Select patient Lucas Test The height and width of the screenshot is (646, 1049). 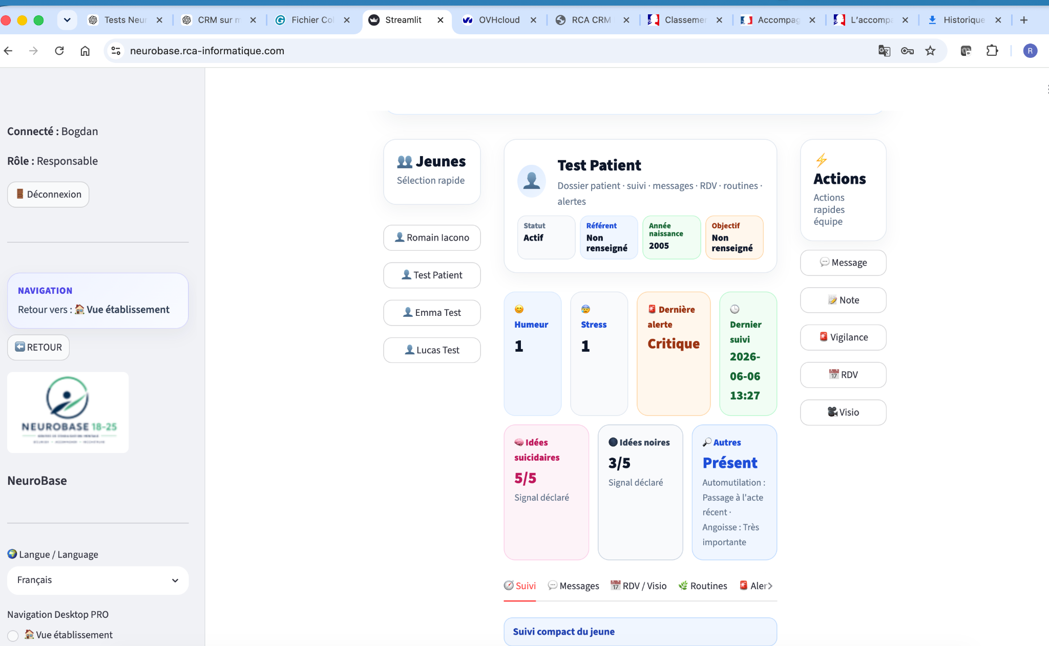pyautogui.click(x=432, y=350)
